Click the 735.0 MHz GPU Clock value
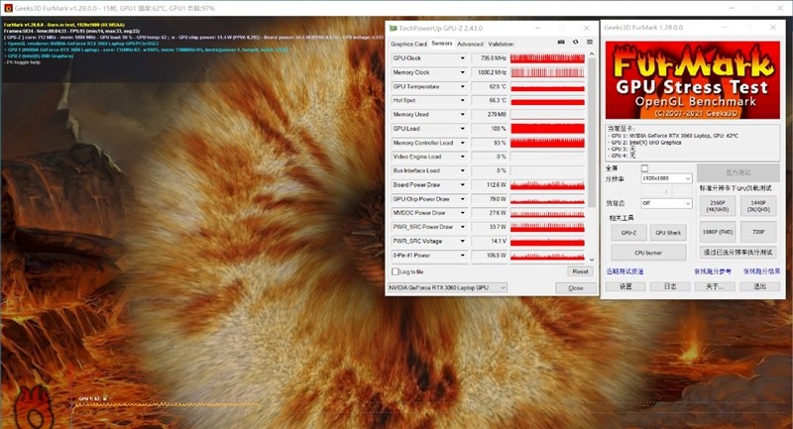The image size is (793, 429). [x=489, y=58]
